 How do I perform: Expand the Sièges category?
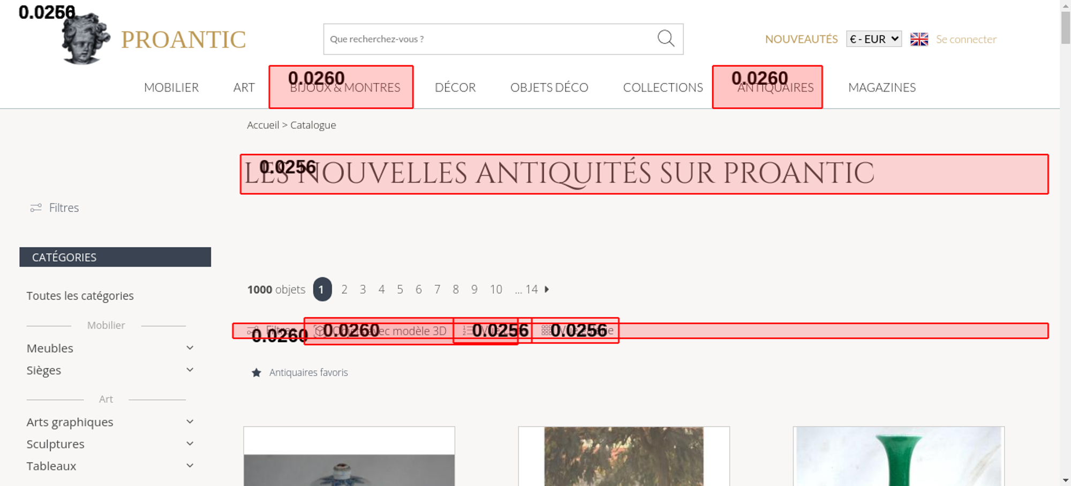[x=190, y=370]
